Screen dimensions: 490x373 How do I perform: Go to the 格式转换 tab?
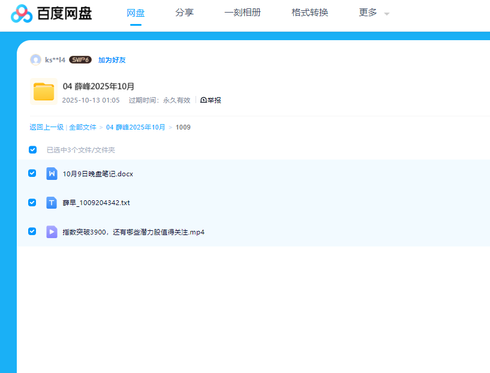pos(309,13)
